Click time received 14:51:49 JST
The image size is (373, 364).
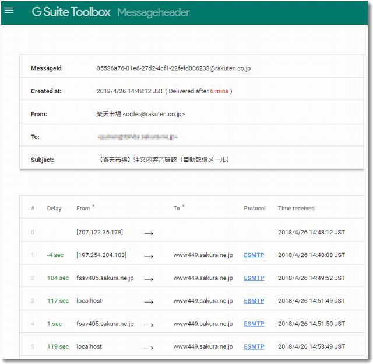point(311,301)
